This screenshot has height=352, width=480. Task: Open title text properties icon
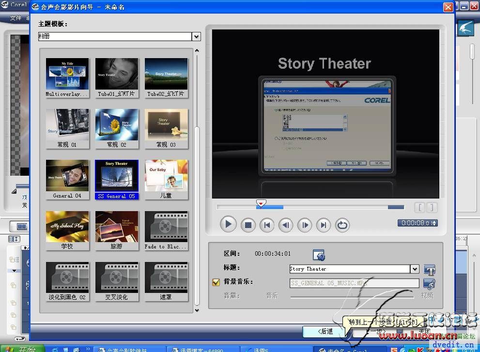[430, 270]
